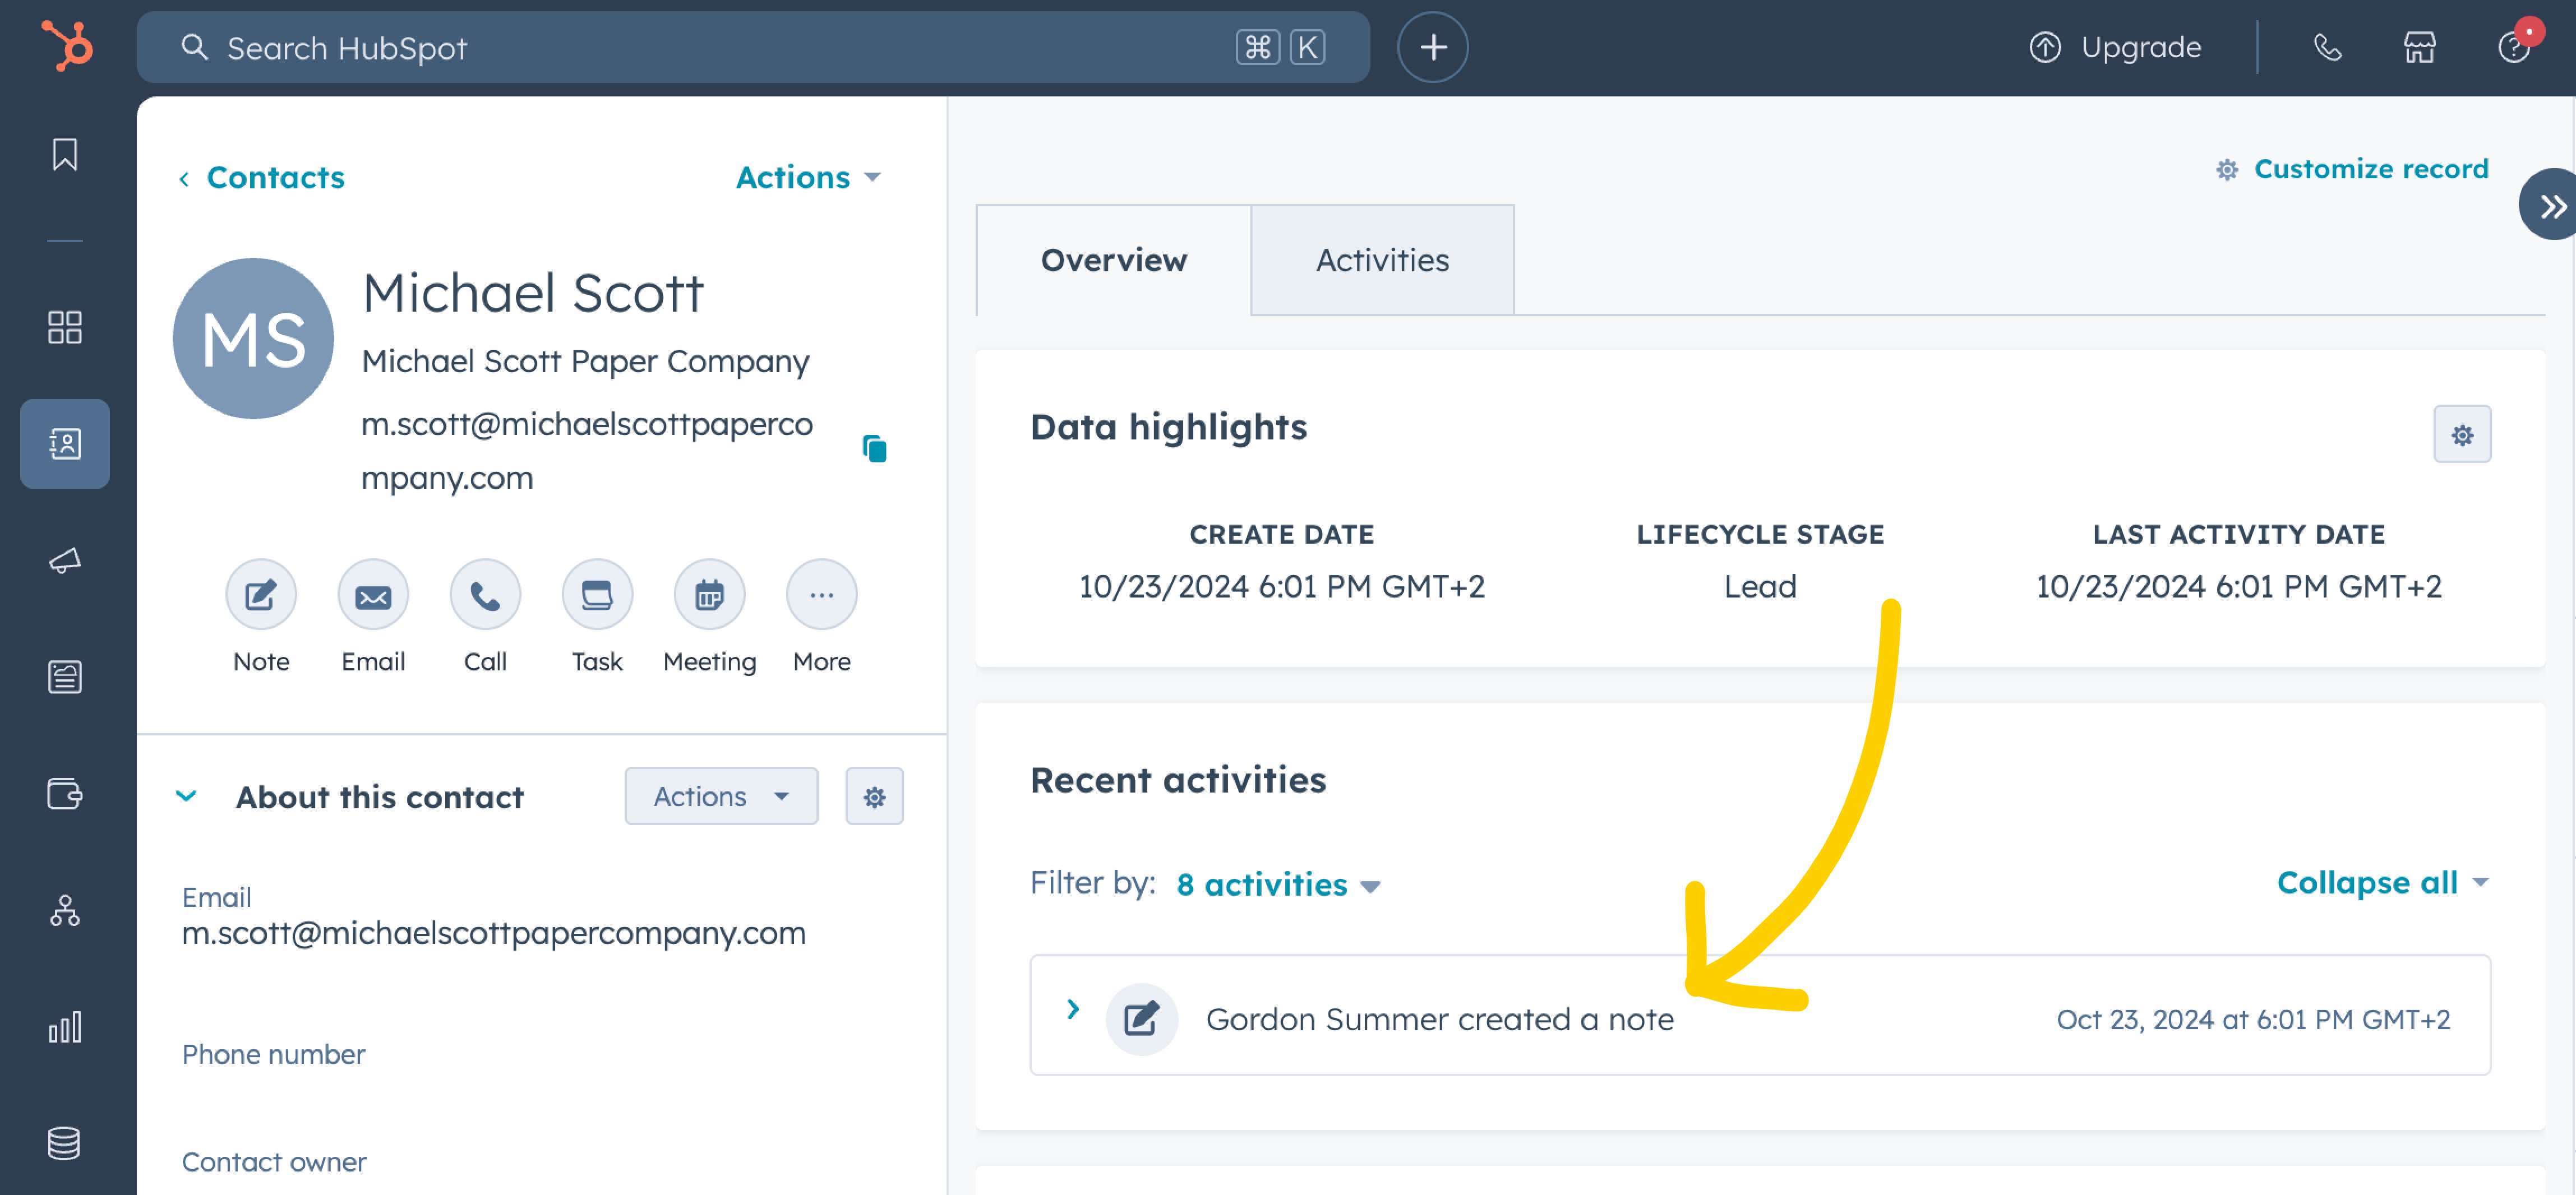Click the plus create button in top bar
Viewport: 2576px width, 1195px height.
1432,47
